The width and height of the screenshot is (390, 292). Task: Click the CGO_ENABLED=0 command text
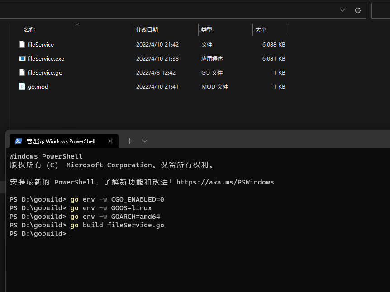(138, 199)
